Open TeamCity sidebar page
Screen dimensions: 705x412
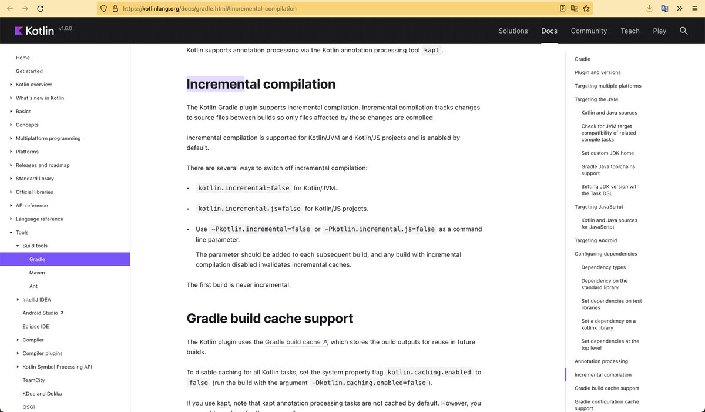[x=33, y=380]
